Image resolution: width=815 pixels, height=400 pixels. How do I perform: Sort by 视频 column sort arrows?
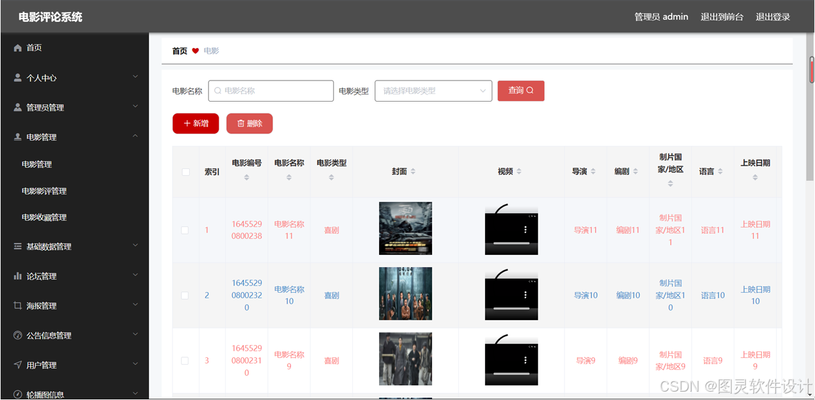point(519,171)
